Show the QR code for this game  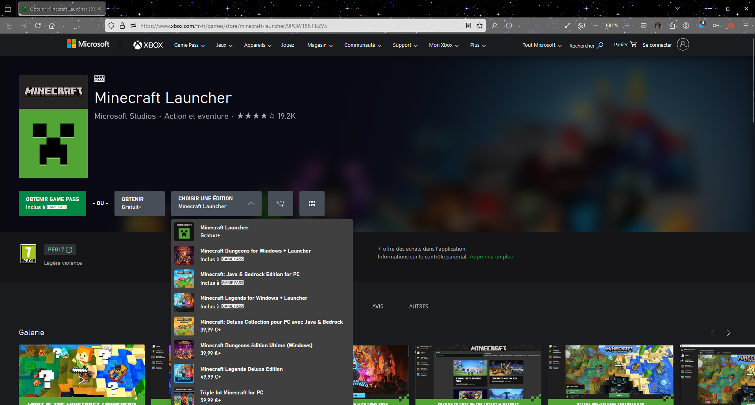(312, 203)
